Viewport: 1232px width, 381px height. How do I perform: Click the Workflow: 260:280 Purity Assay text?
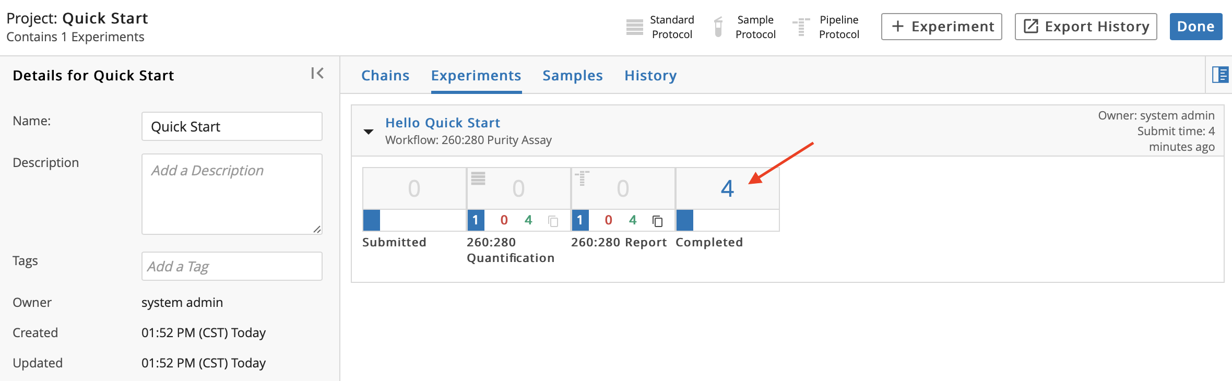pos(468,140)
